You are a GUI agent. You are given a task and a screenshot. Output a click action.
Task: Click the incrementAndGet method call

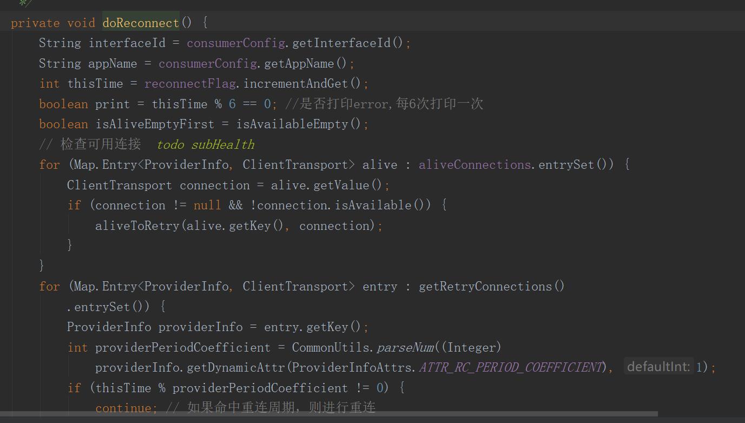[296, 83]
